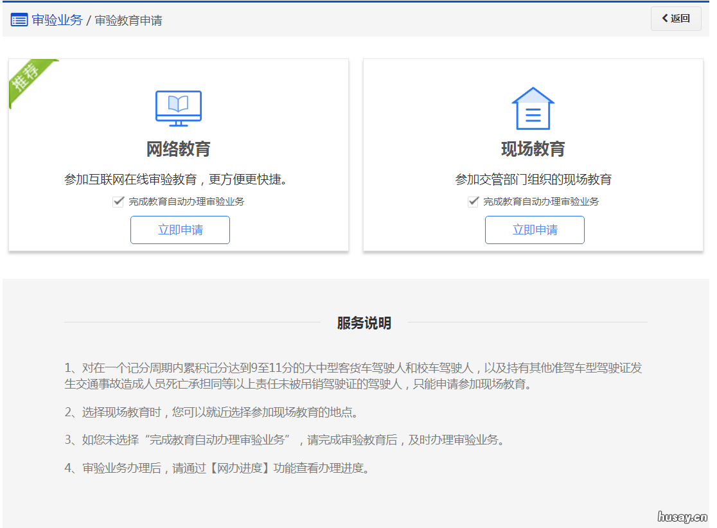The height and width of the screenshot is (528, 717).
Task: Click the open-book symbol on the monitor icon
Action: coord(179,105)
